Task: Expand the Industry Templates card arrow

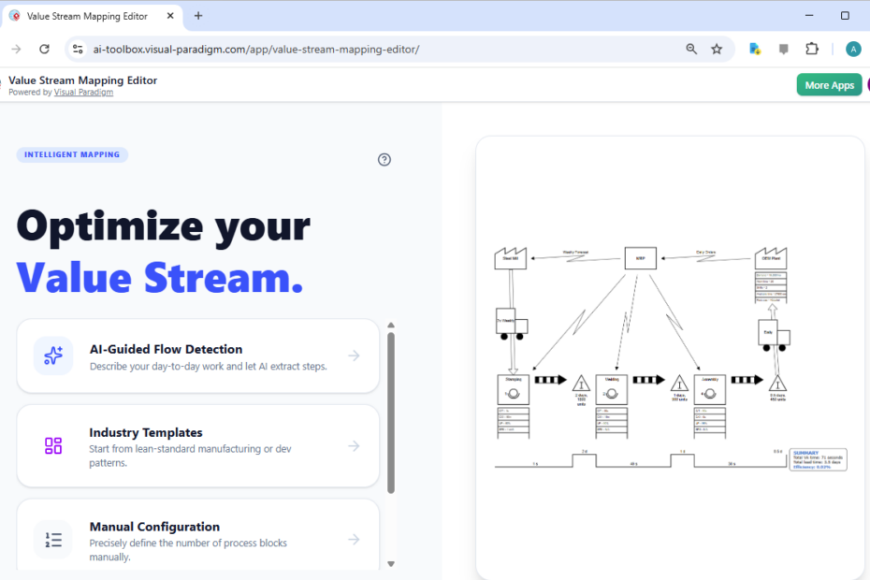Action: pos(354,446)
